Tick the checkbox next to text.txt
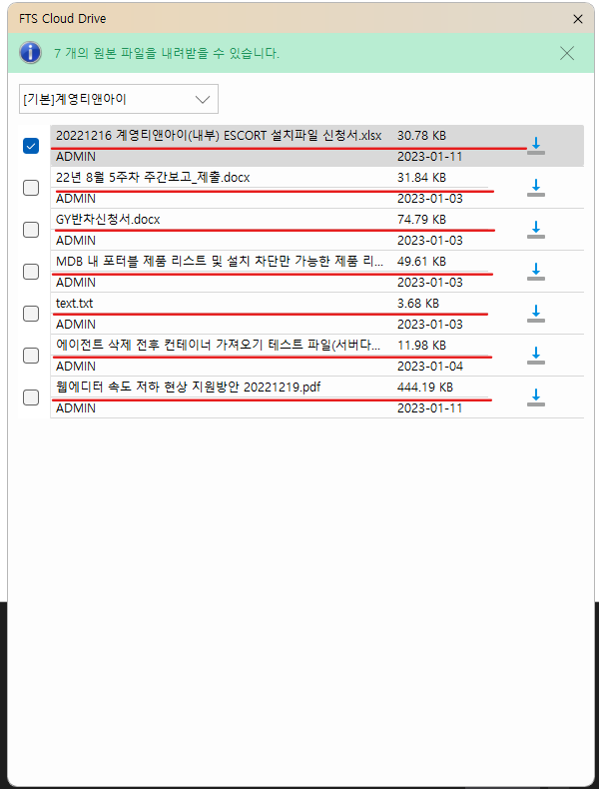This screenshot has width=599, height=789. [x=31, y=314]
